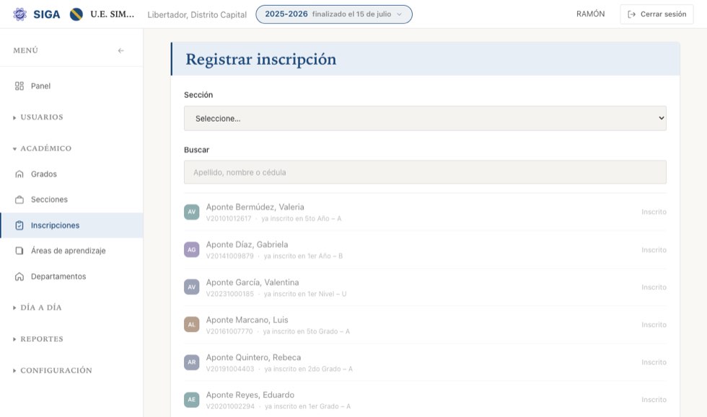Click Inscrito status for Rebeca Aponte Quintero
This screenshot has height=417, width=707.
click(x=654, y=362)
